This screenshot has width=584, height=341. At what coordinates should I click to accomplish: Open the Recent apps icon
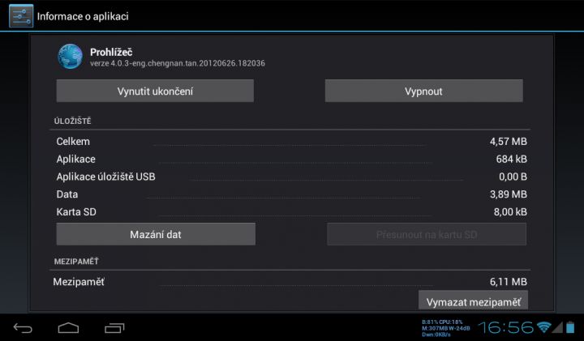pyautogui.click(x=114, y=328)
